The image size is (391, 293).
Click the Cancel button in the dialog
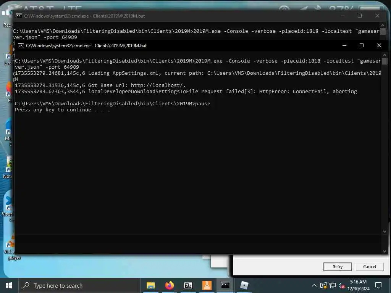pos(369,267)
